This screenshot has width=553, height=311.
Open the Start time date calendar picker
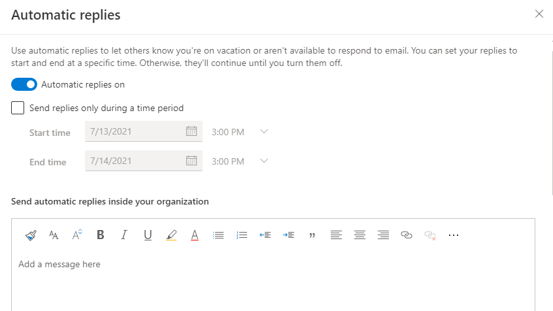click(x=192, y=132)
